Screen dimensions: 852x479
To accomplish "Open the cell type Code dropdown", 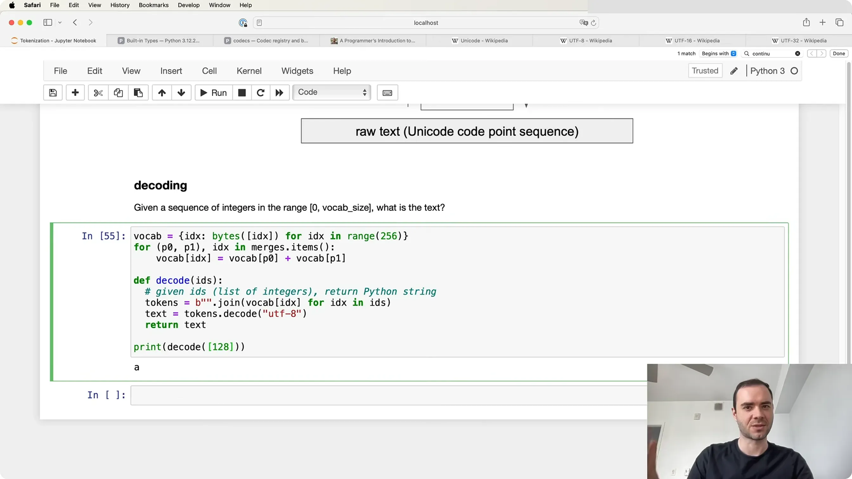I will 332,92.
